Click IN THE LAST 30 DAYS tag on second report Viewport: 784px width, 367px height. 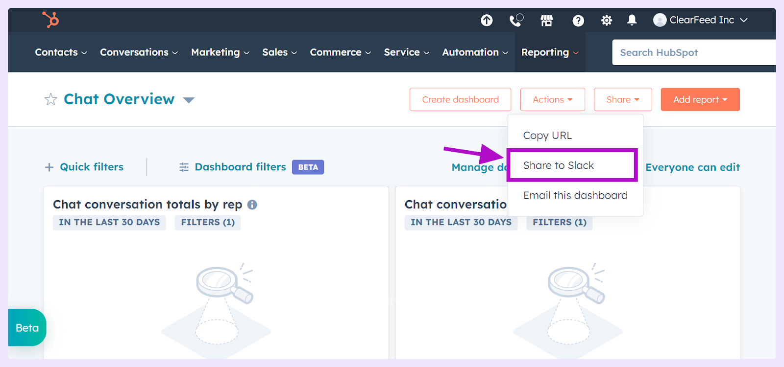461,222
